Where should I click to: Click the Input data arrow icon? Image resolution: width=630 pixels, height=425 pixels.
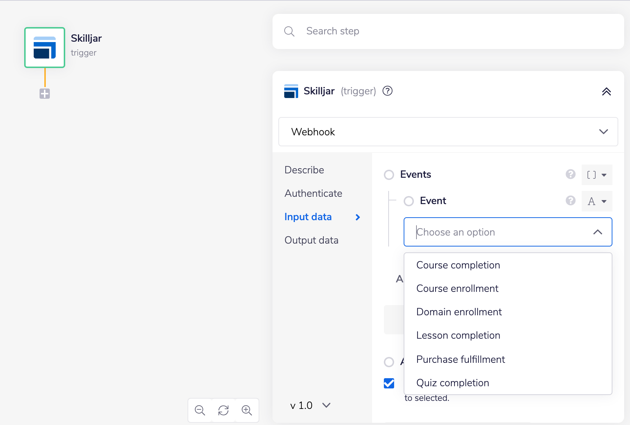tap(358, 217)
